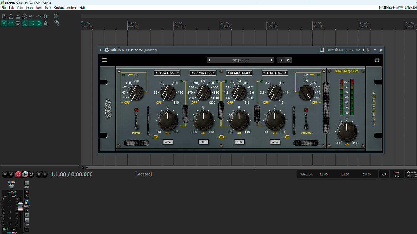
Task: Toggle item grouping link icon
Action: pos(11,23)
